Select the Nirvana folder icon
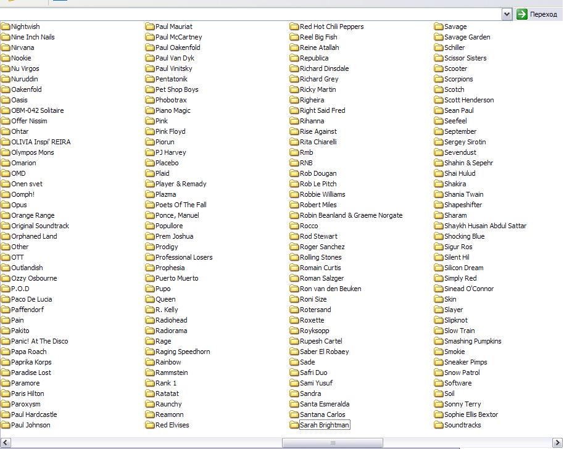This screenshot has width=564, height=449. click(6, 47)
